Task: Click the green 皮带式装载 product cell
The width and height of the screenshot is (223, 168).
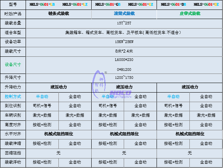Action: pos(190,13)
